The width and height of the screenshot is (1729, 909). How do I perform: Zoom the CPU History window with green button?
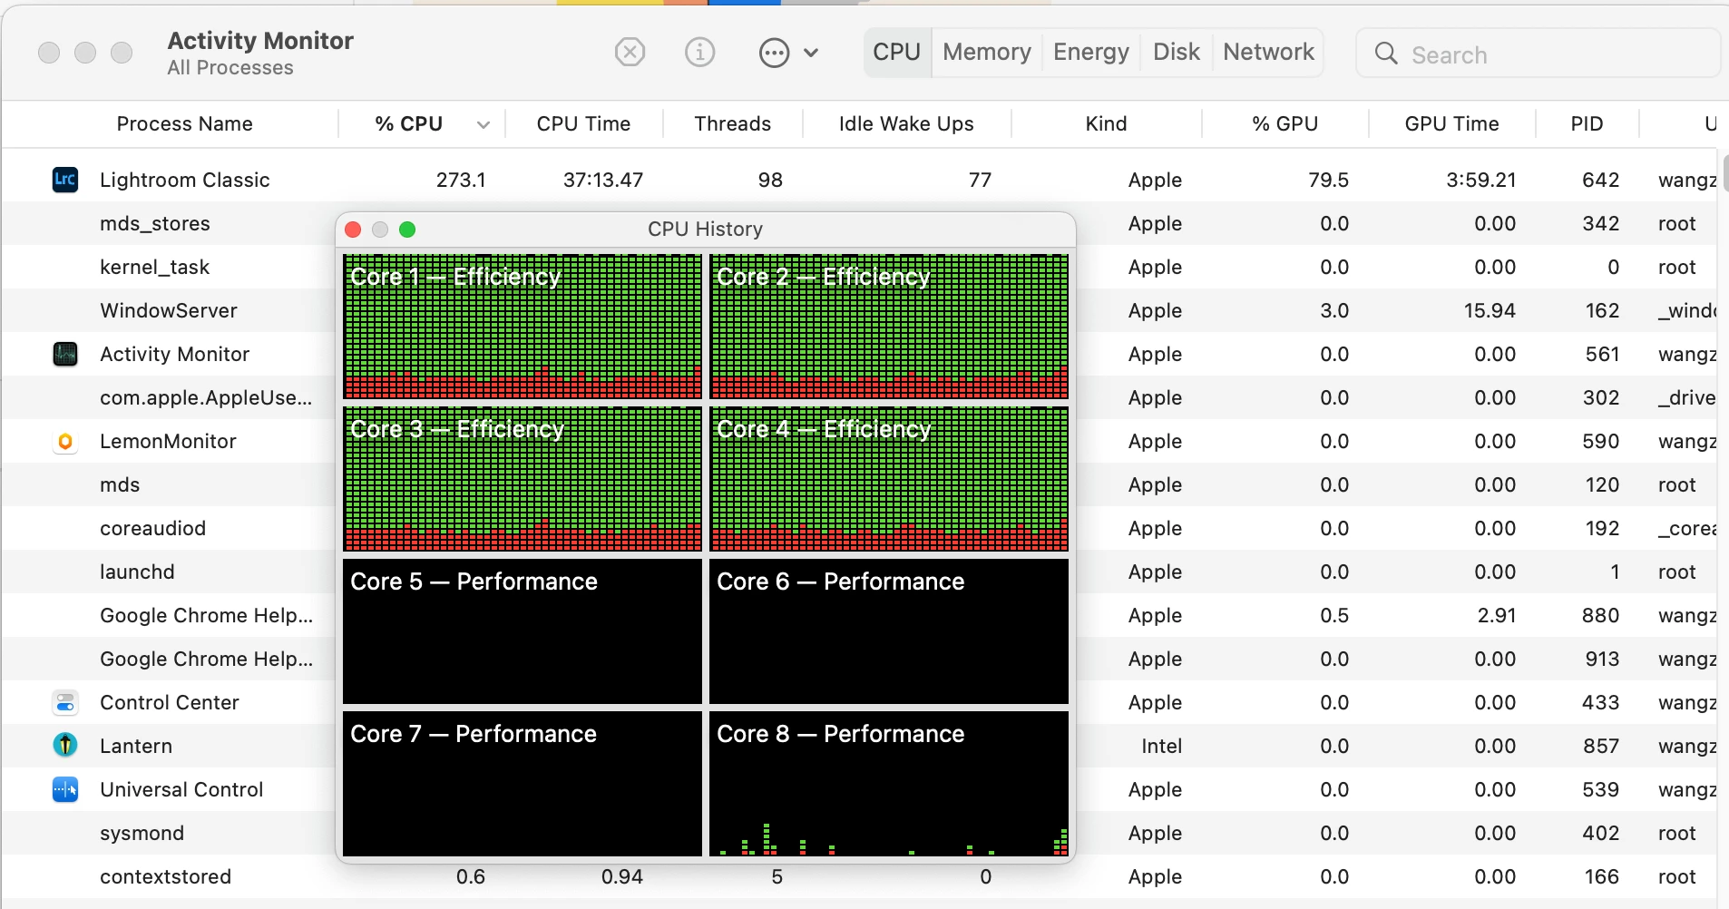pyautogui.click(x=407, y=230)
